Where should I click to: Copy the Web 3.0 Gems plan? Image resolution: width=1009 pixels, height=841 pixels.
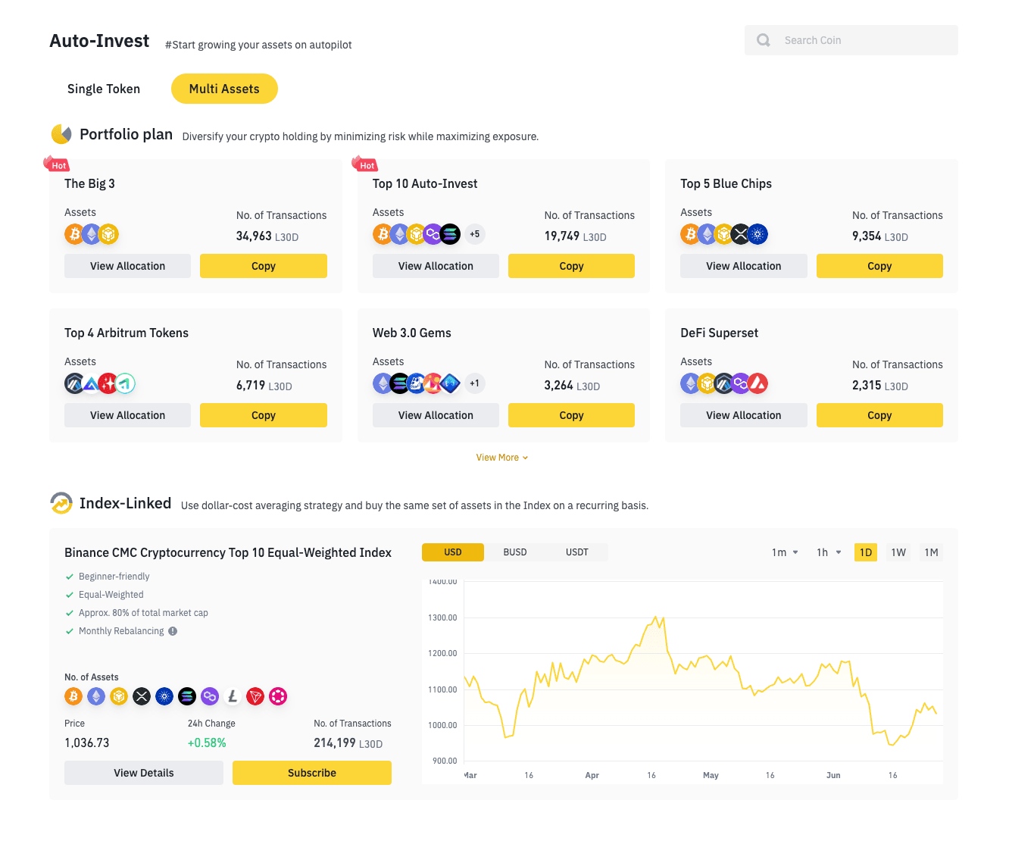click(571, 415)
